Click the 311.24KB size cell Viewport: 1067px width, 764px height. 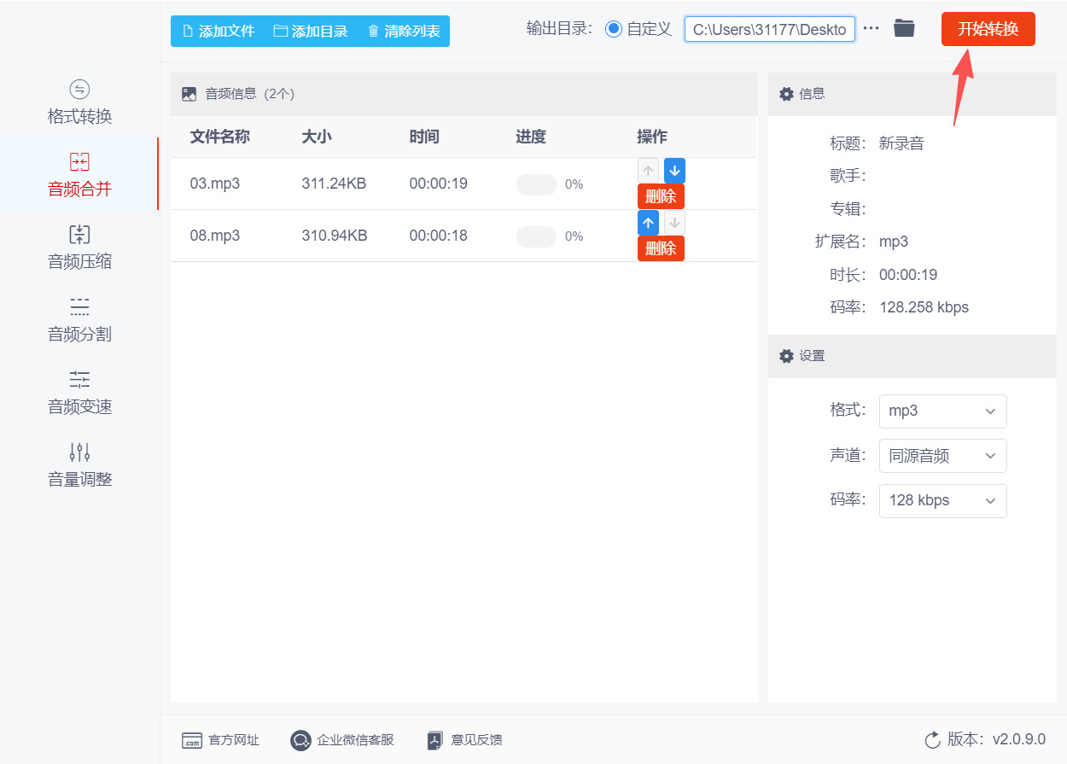coord(334,184)
